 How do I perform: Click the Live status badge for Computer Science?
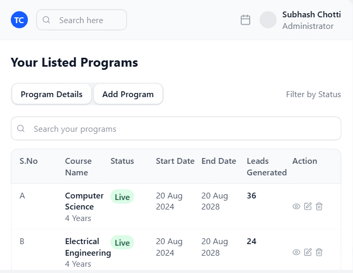click(122, 197)
